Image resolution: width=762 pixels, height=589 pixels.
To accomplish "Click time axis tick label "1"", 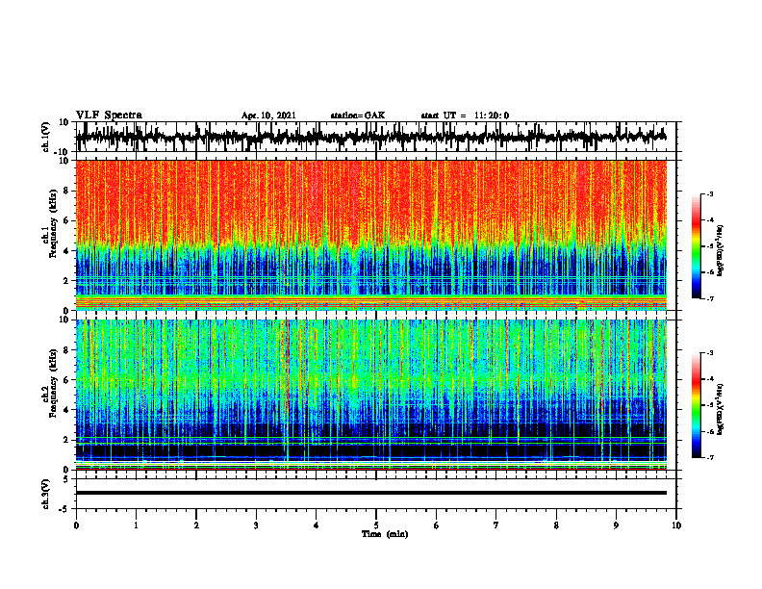I will (x=136, y=525).
